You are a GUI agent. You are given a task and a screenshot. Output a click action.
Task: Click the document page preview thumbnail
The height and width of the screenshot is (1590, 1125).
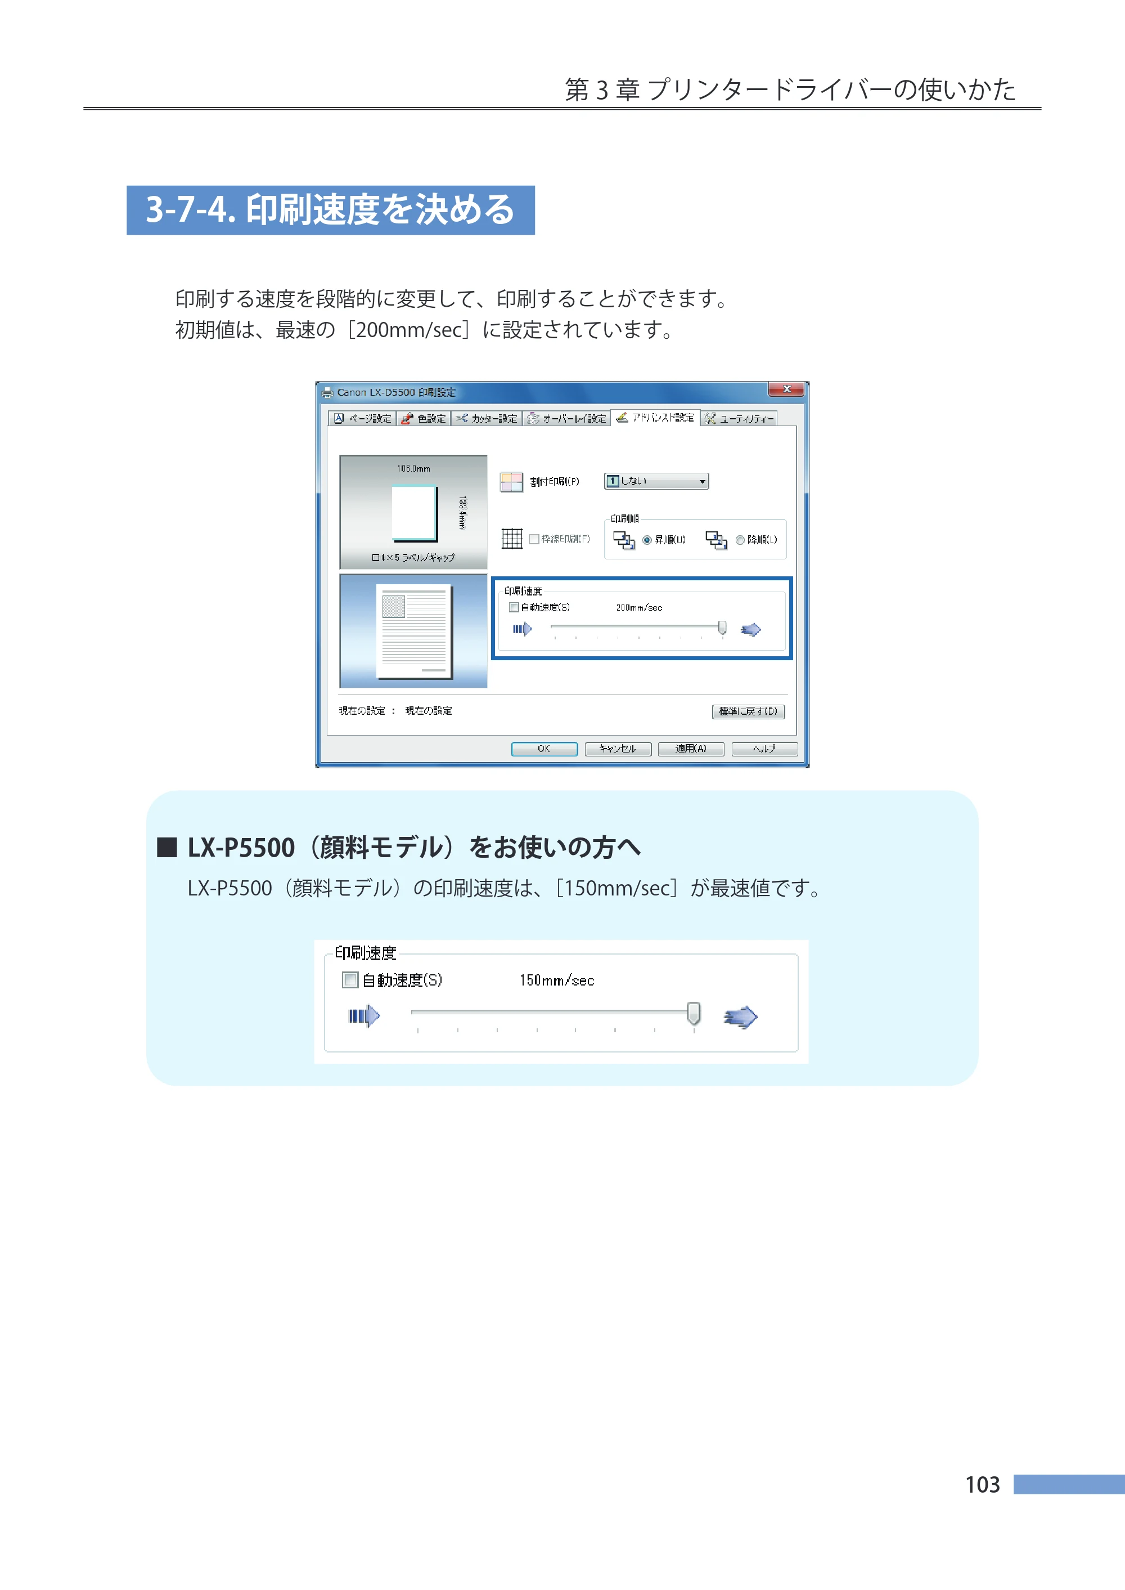click(413, 631)
